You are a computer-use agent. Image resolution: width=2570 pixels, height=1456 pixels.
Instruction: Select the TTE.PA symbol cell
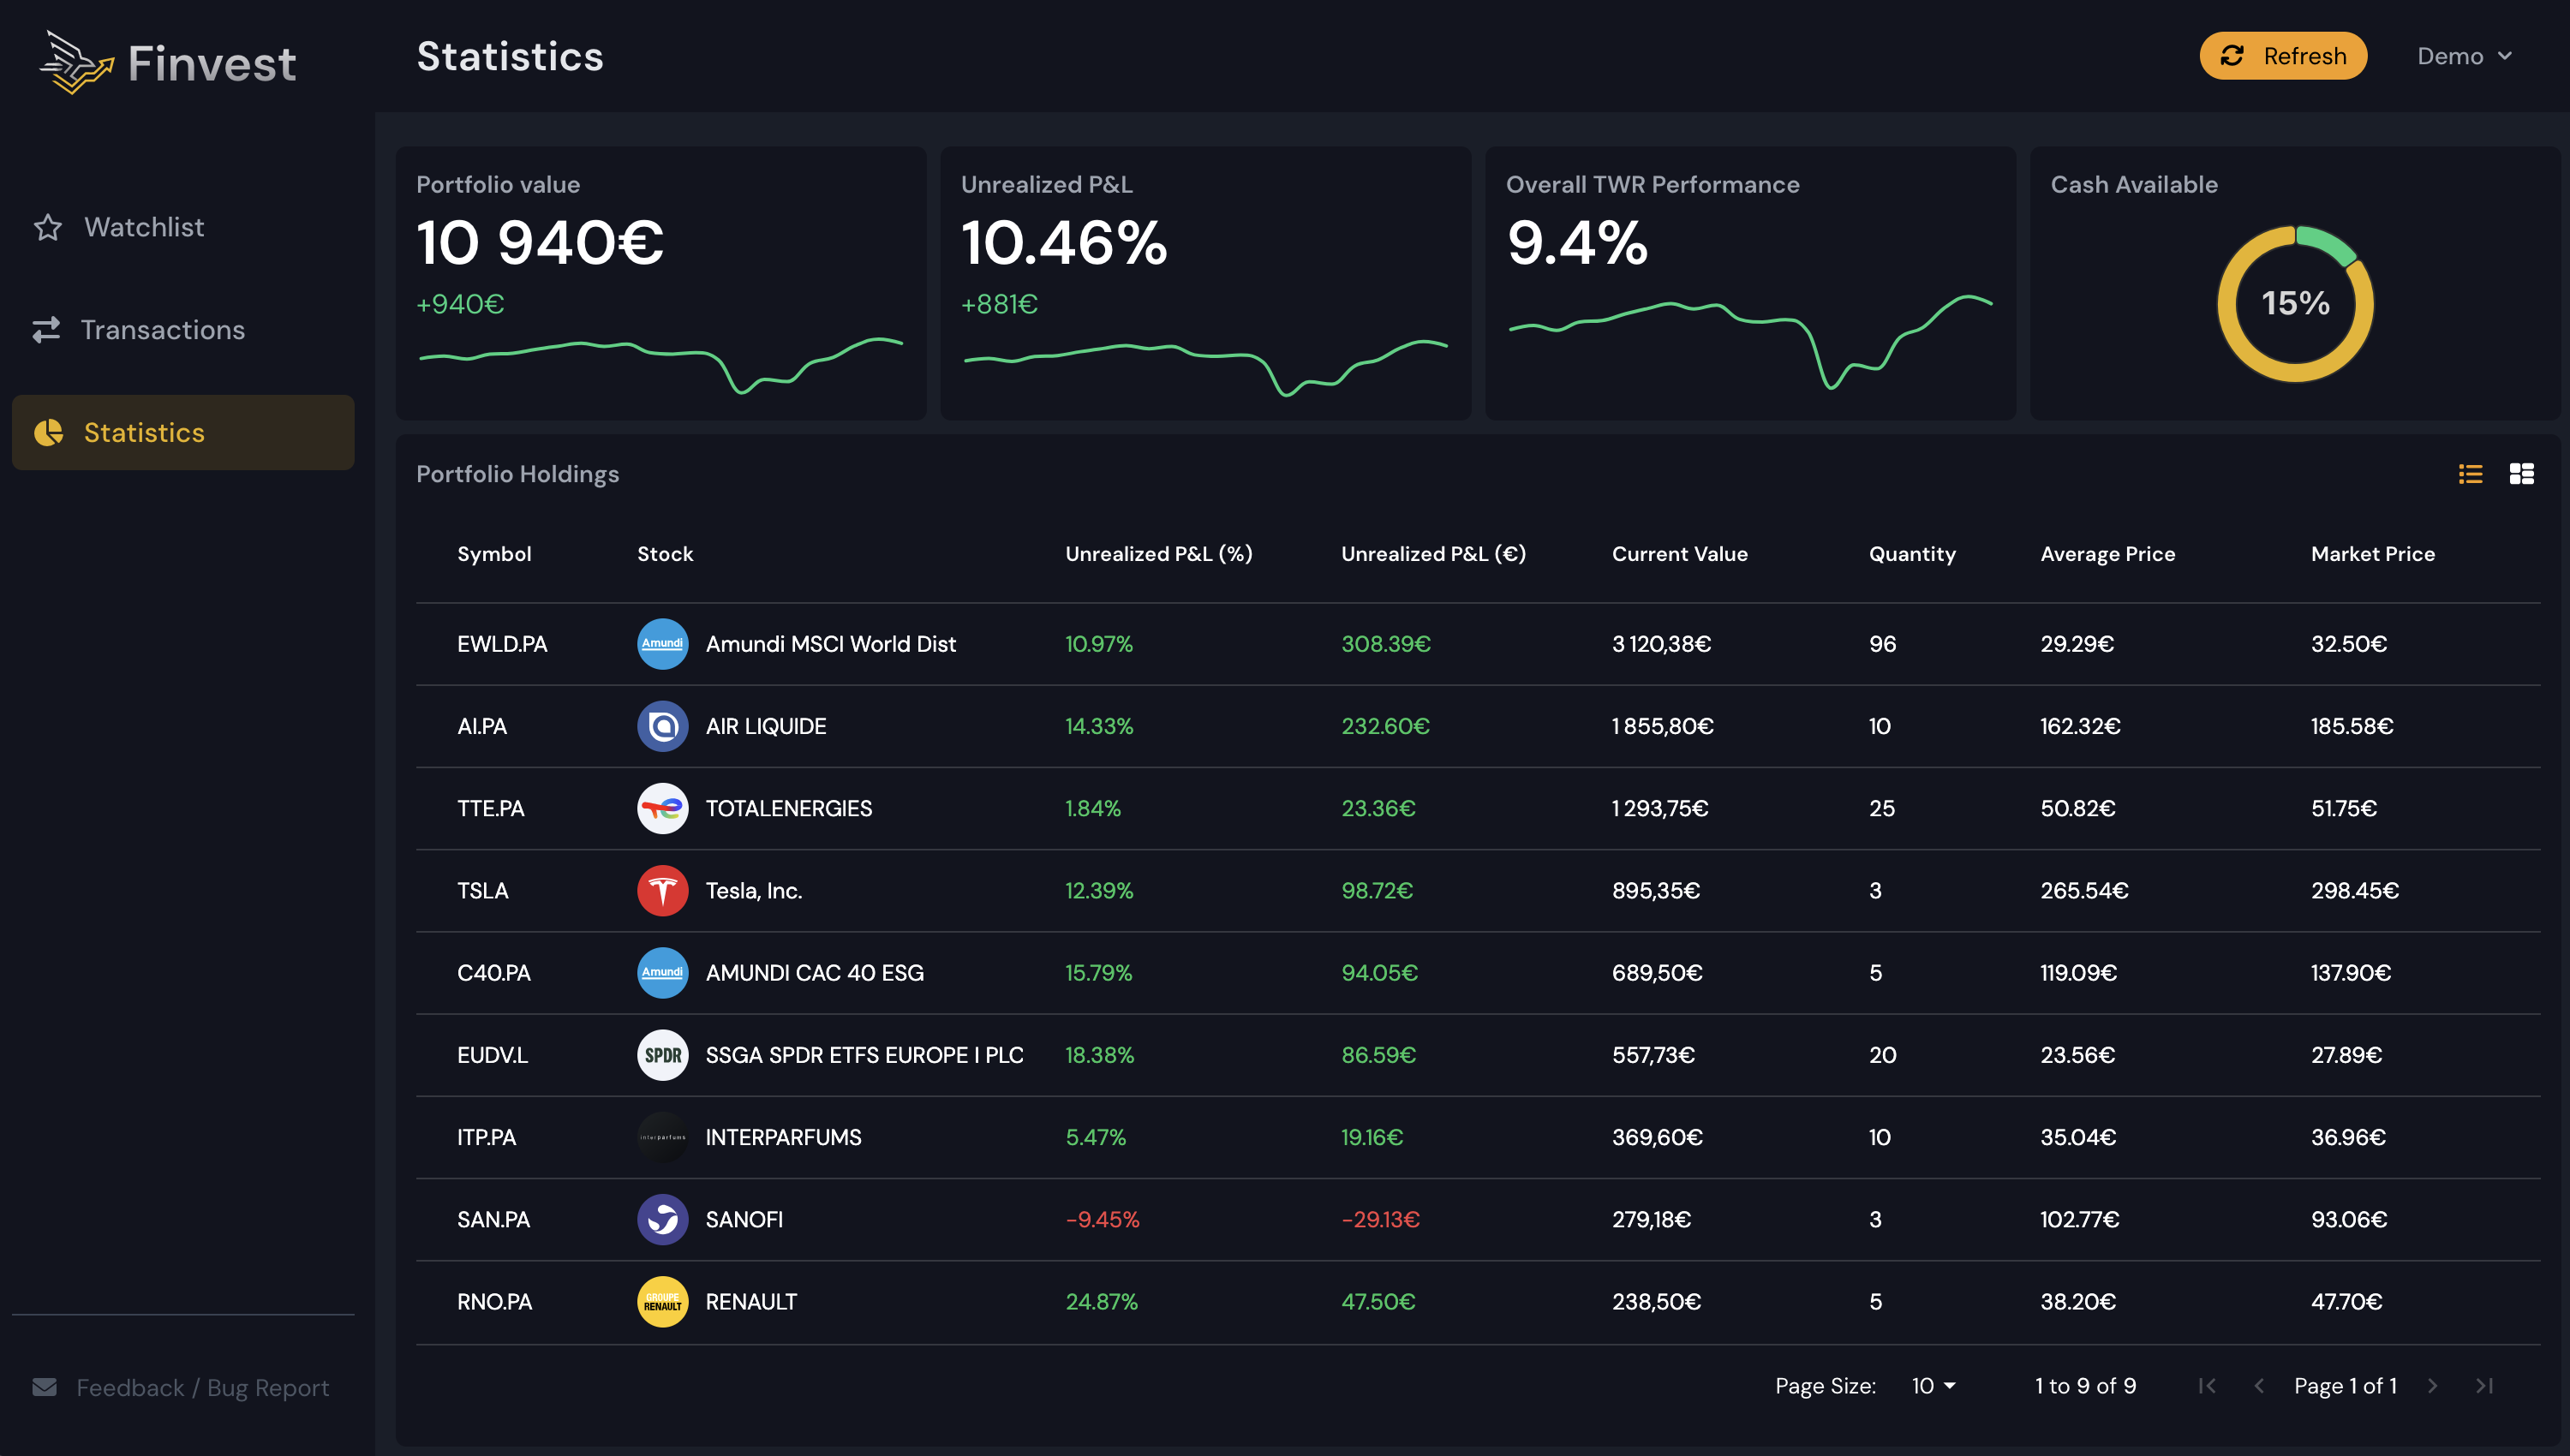(x=491, y=808)
